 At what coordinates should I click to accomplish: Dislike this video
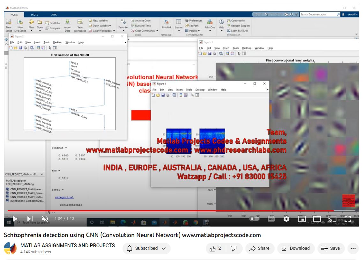(x=234, y=249)
